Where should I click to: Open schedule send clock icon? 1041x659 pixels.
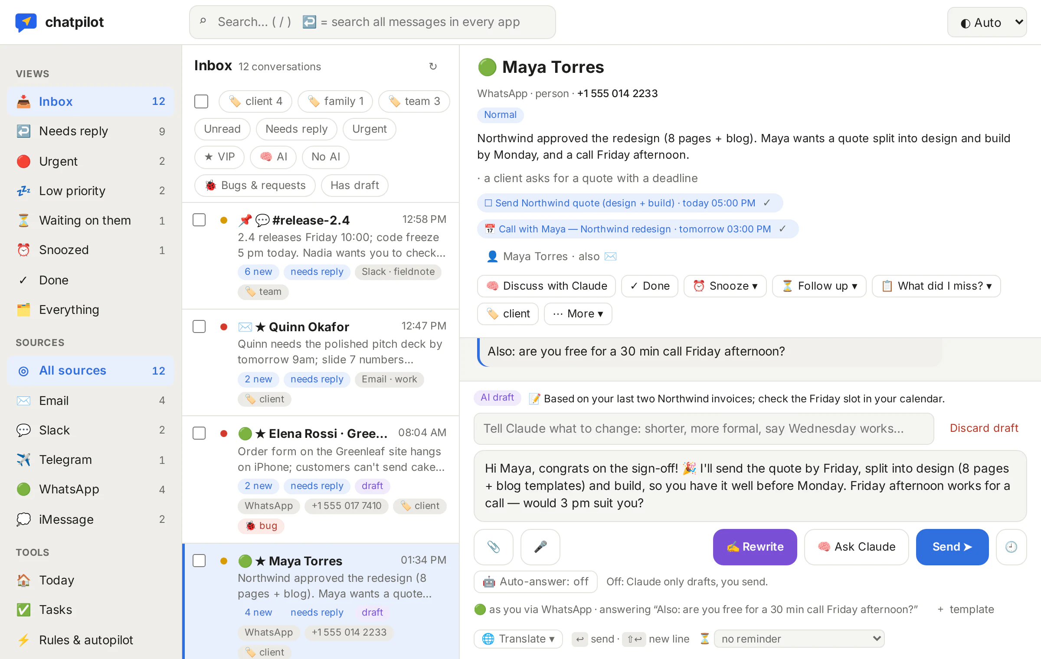pos(1011,547)
